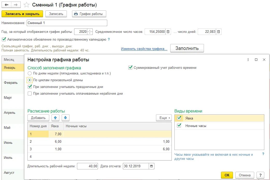Move schedule row down with blue arrow
Screen dimensions: 270x180
click(x=66, y=118)
